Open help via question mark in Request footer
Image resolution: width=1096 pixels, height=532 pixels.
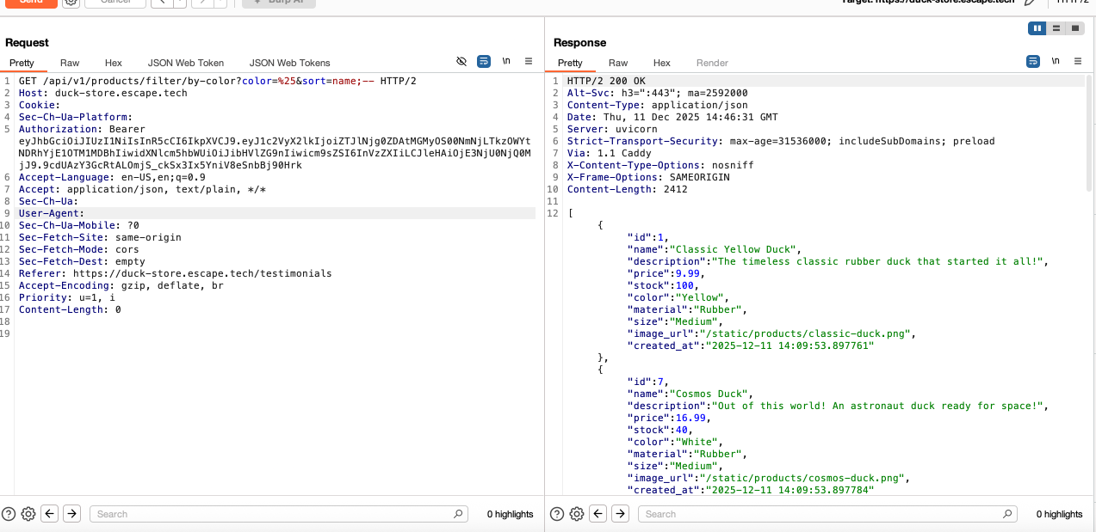(x=8, y=513)
